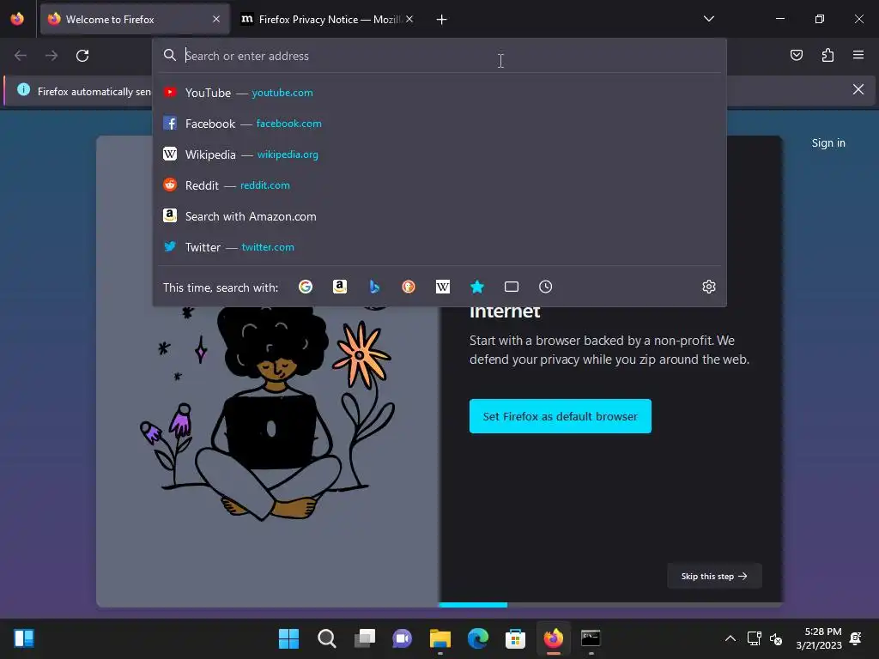Image resolution: width=879 pixels, height=659 pixels.
Task: Open the Widgets panel on the taskbar
Action: (24, 638)
